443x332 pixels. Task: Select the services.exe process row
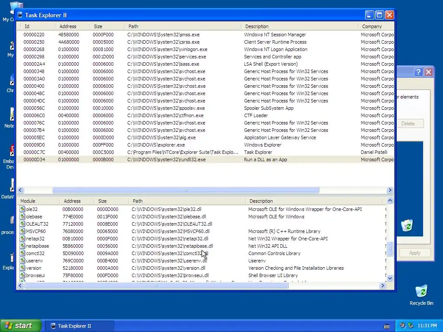pos(205,57)
